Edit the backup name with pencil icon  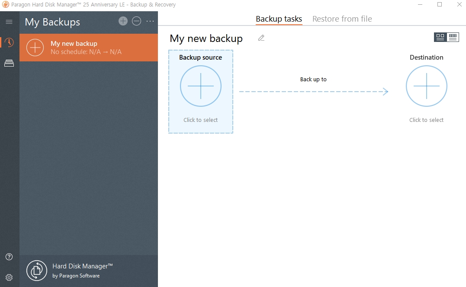pos(261,38)
